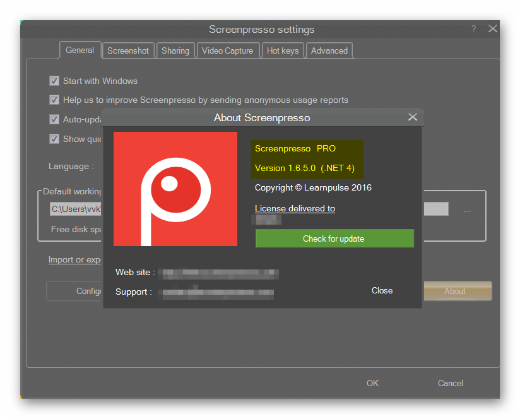Click OK in Screenpresso settings

point(372,383)
